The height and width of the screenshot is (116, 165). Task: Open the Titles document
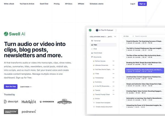(97, 74)
